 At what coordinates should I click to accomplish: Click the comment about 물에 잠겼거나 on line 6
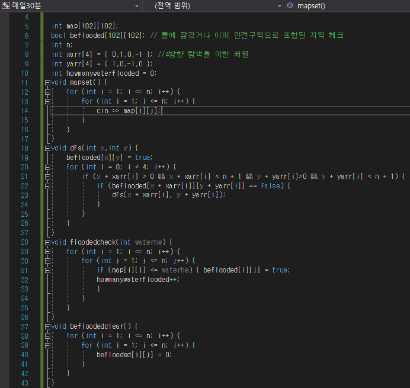(246, 36)
